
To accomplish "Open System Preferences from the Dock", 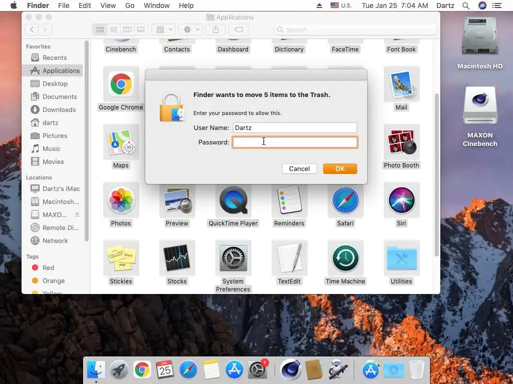I will pos(258,369).
